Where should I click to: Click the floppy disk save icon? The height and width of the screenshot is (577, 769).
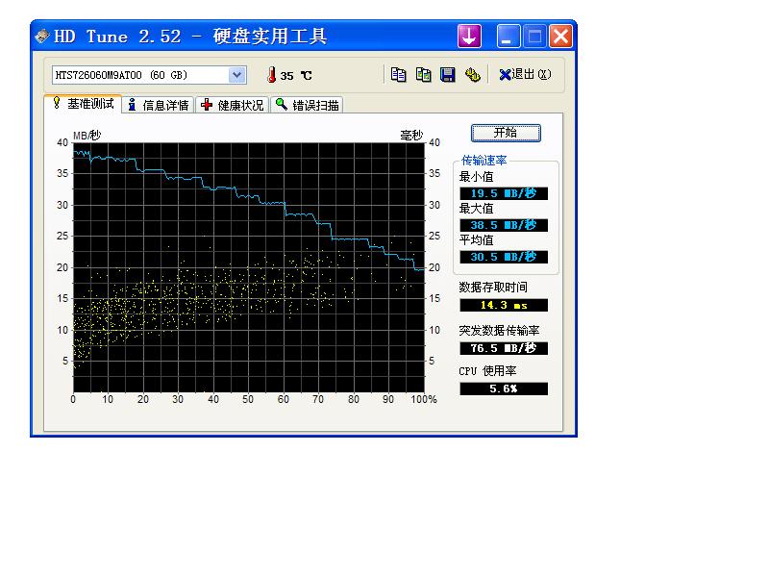(x=447, y=75)
